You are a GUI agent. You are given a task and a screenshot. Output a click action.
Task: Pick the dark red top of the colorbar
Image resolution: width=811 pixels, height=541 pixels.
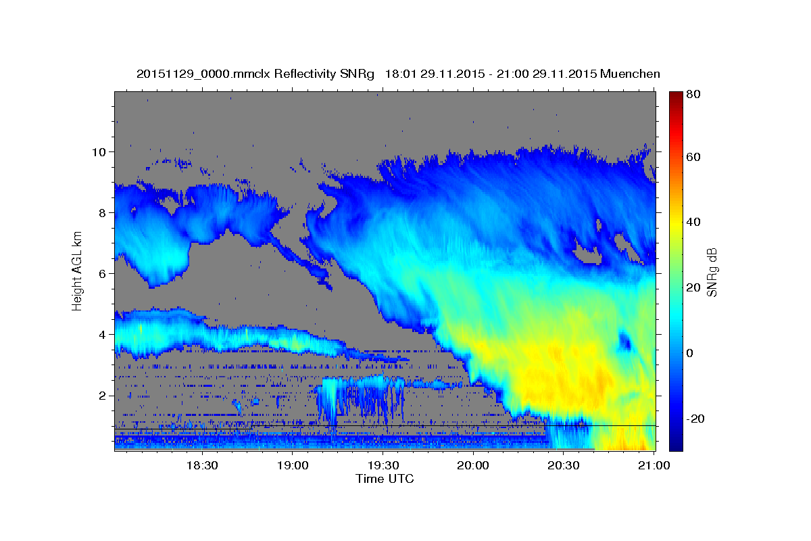[x=676, y=97]
